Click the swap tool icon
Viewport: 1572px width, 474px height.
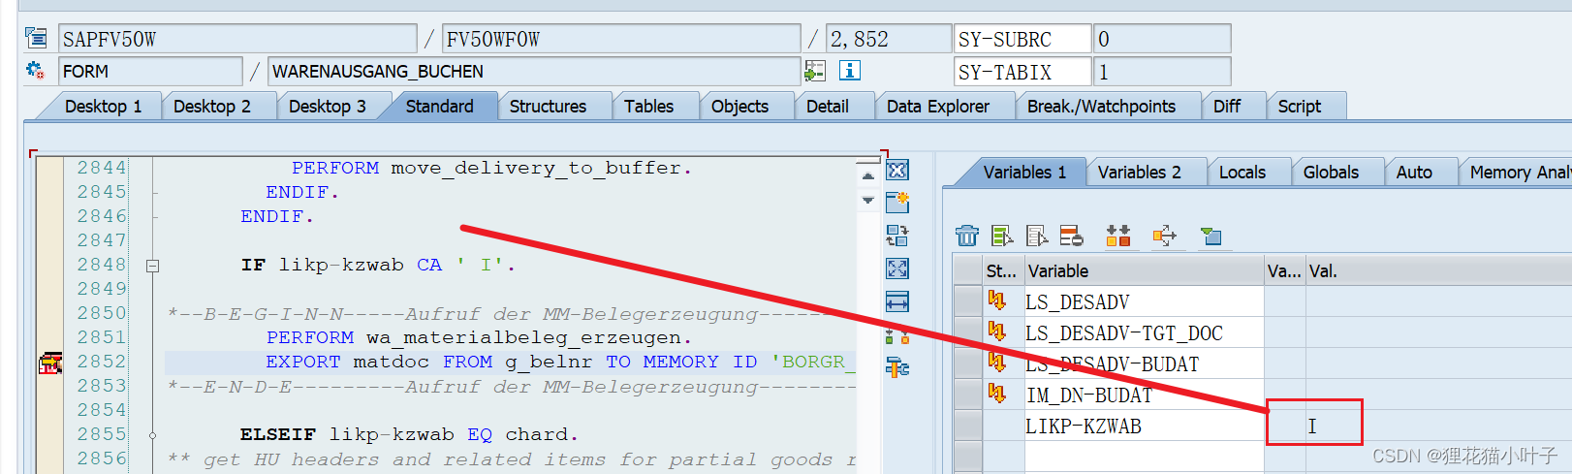[897, 236]
